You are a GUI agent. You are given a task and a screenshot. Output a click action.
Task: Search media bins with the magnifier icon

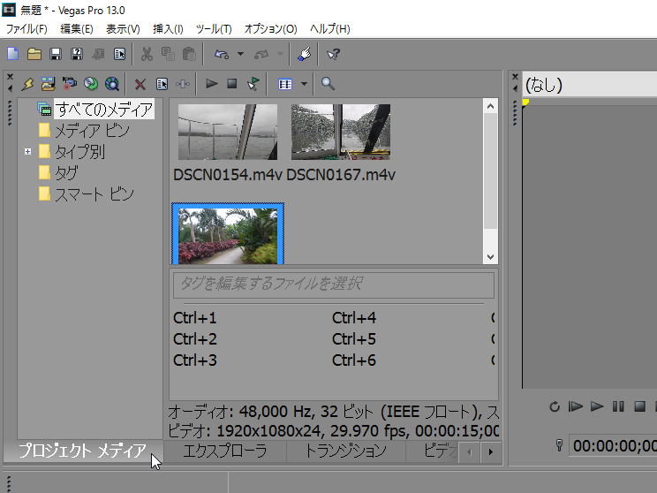[328, 84]
